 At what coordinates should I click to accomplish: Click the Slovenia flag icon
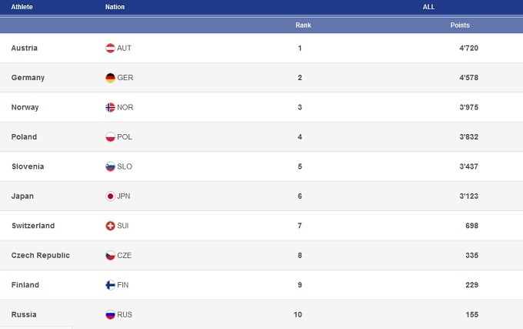[110, 166]
